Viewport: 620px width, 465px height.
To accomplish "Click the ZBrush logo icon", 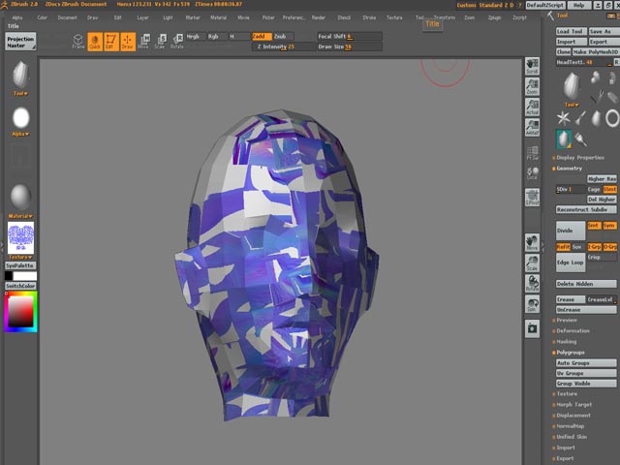I will click(x=4, y=5).
